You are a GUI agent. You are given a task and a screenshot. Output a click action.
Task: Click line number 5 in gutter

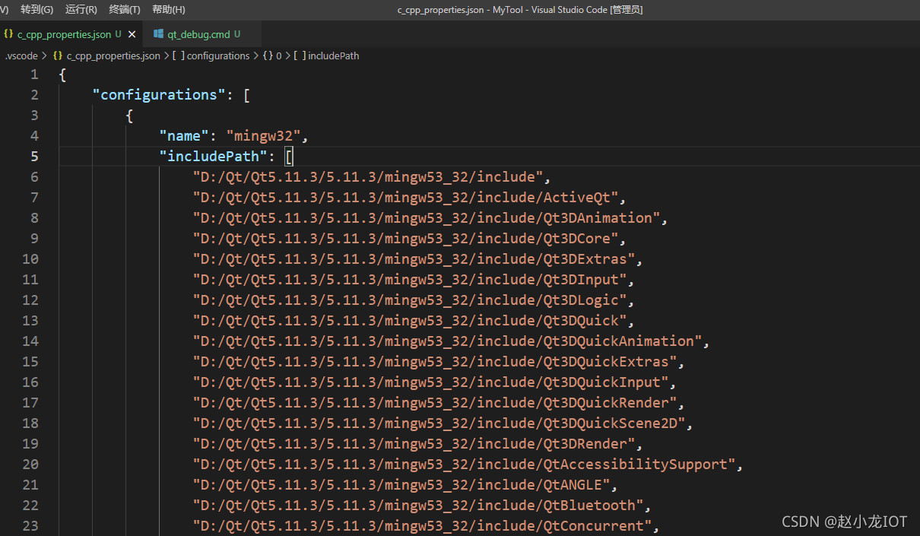(x=34, y=157)
